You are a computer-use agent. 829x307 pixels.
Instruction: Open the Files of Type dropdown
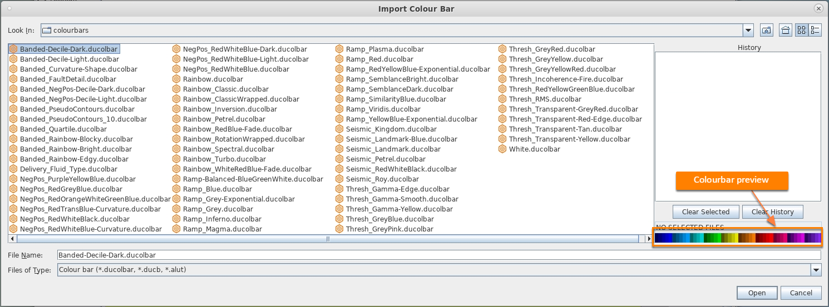click(816, 270)
